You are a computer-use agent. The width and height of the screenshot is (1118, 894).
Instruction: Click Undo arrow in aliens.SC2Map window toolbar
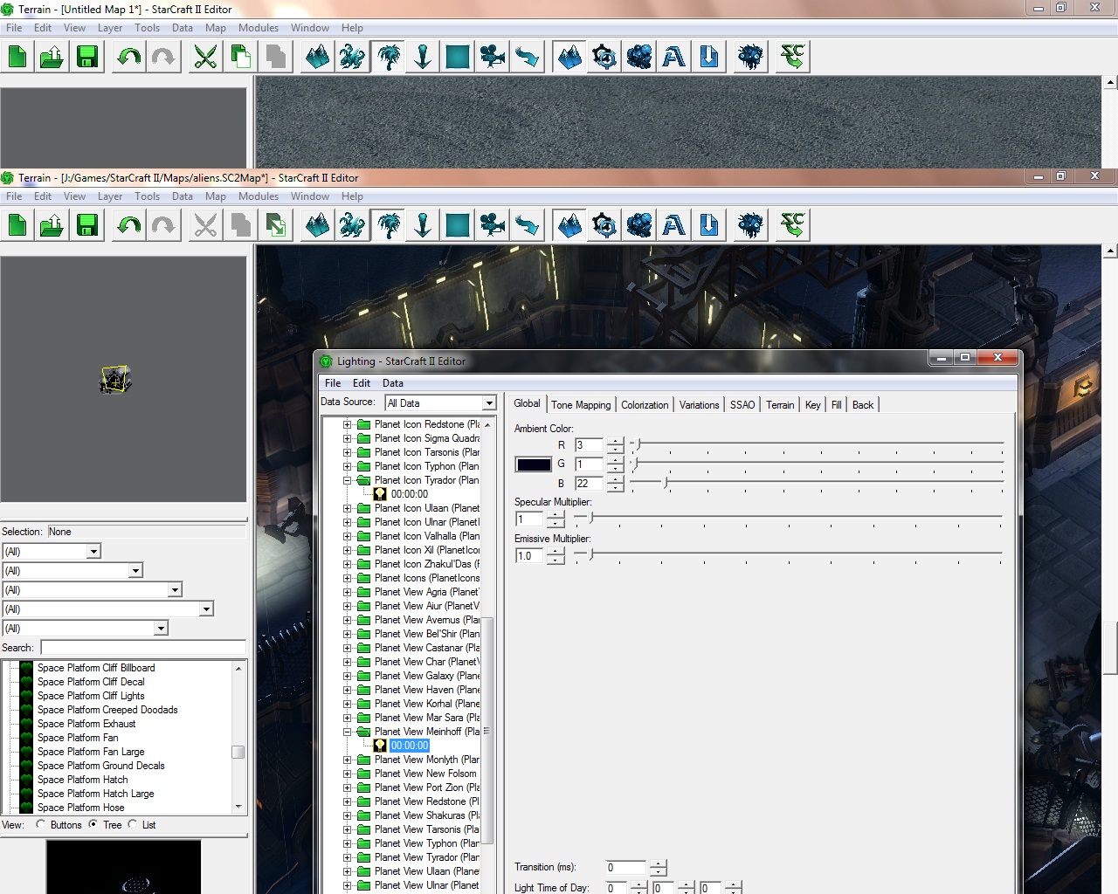coord(128,226)
